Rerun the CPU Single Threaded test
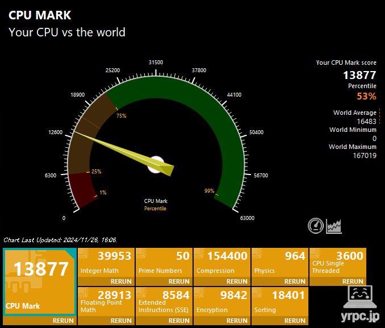Image resolution: width=385 pixels, height=328 pixels. pyautogui.click(x=353, y=281)
